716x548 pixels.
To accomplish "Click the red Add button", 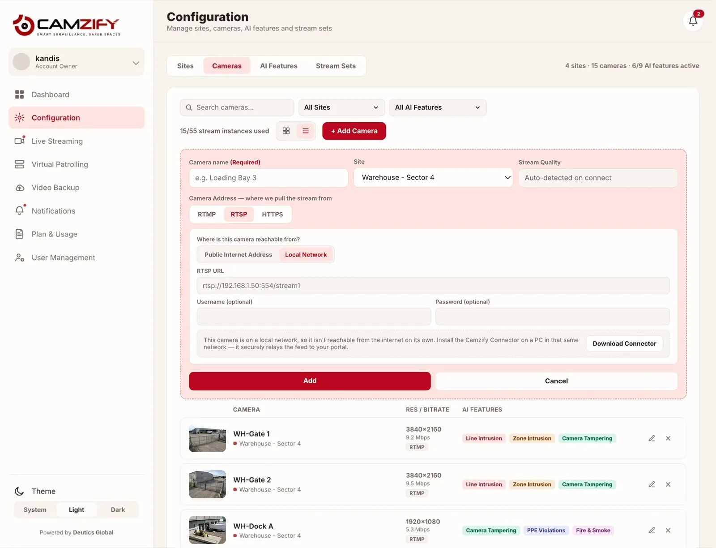I will pyautogui.click(x=310, y=381).
